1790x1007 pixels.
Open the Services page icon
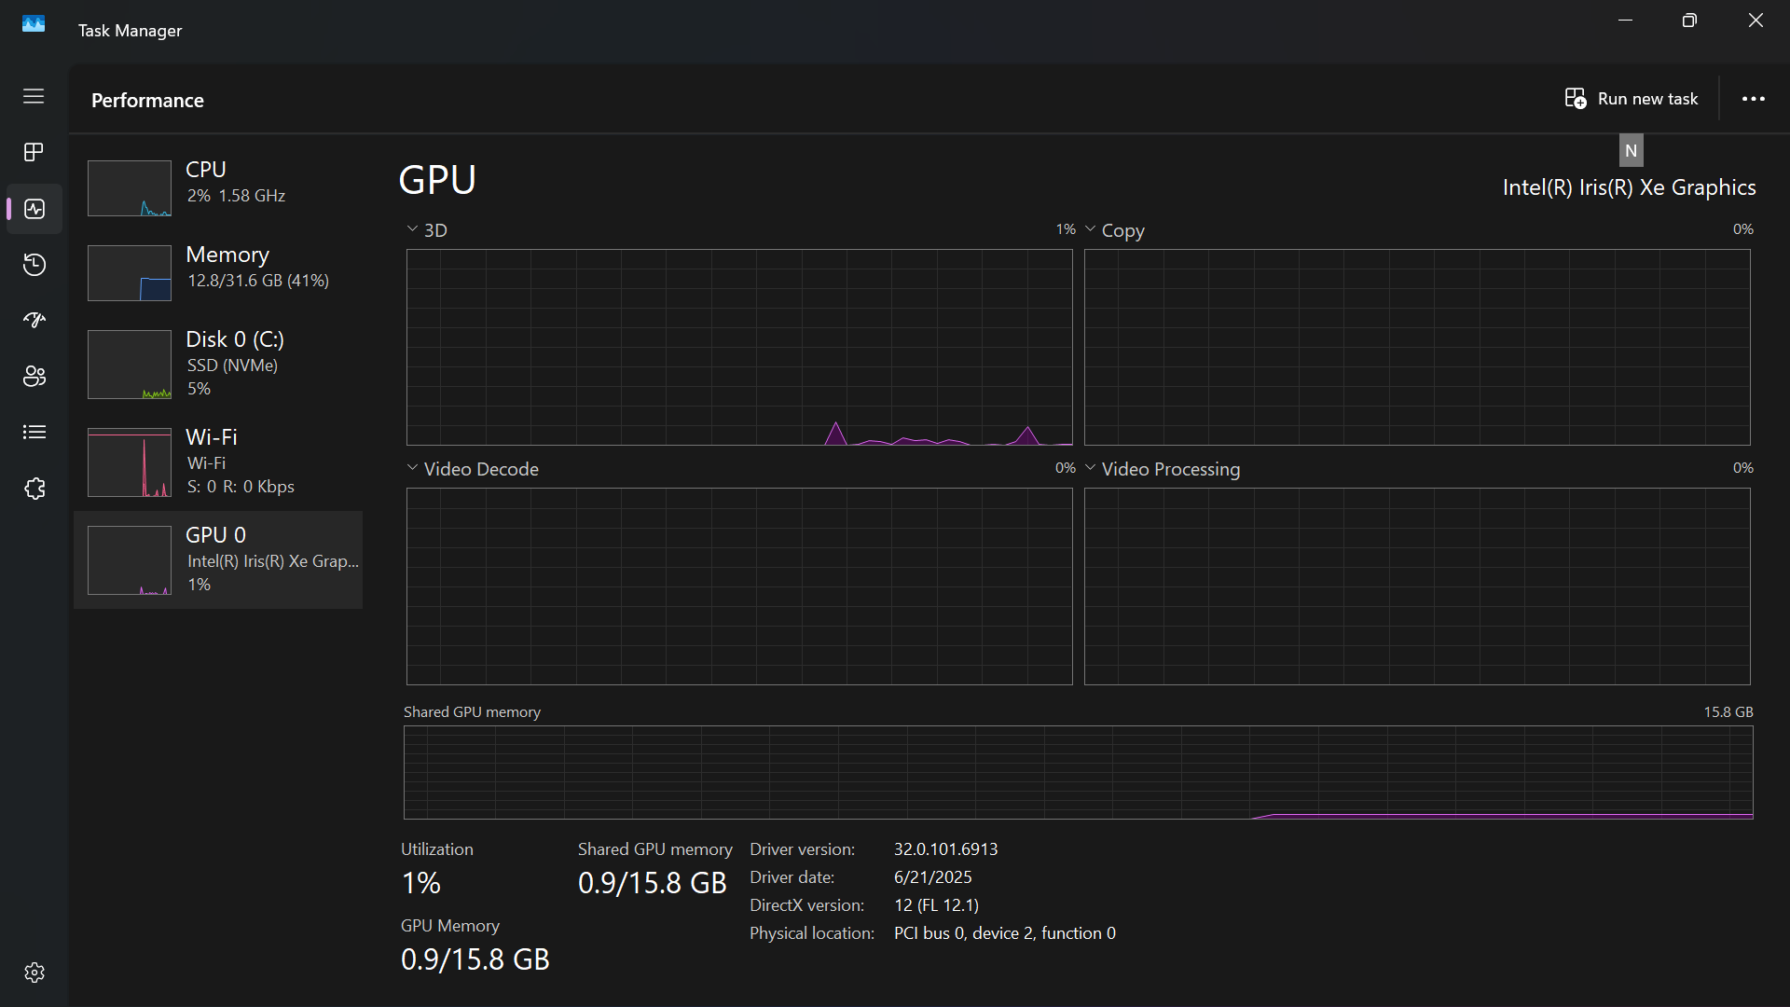tap(34, 489)
